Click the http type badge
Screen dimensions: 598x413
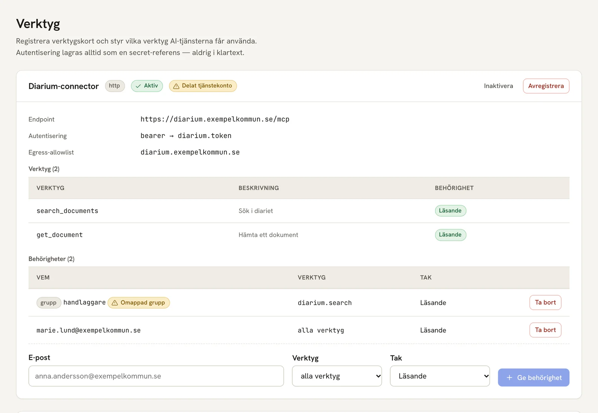click(x=114, y=86)
